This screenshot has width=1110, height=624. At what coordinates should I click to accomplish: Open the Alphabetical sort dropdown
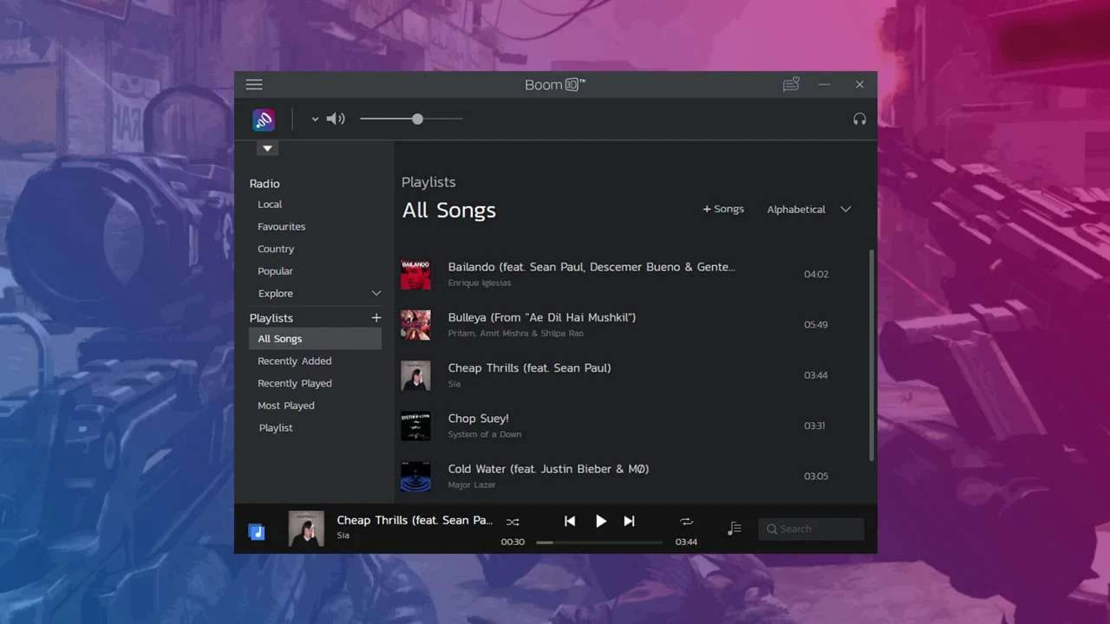click(x=809, y=210)
